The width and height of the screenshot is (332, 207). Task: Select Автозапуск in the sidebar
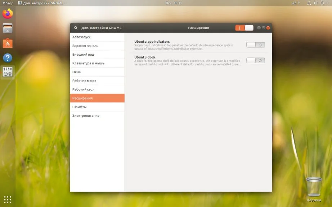(97, 37)
